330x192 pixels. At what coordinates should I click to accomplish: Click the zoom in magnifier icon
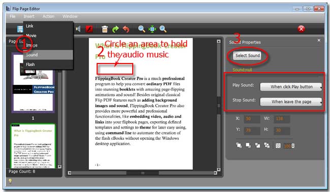[163, 29]
